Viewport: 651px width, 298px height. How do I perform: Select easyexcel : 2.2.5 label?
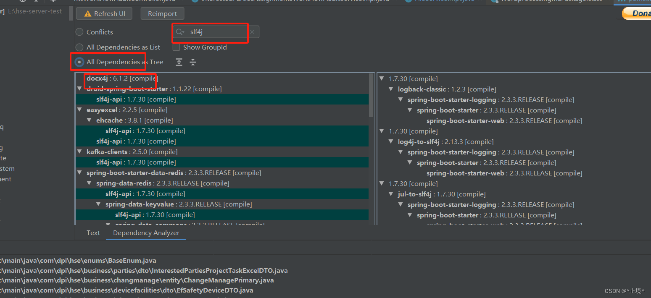tap(127, 110)
